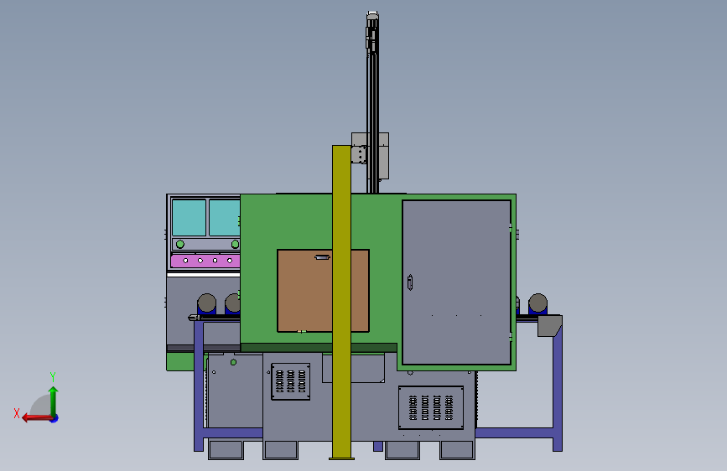Image resolution: width=727 pixels, height=471 pixels.
Task: Click the left green knob below the teal screens
Action: pyautogui.click(x=180, y=245)
